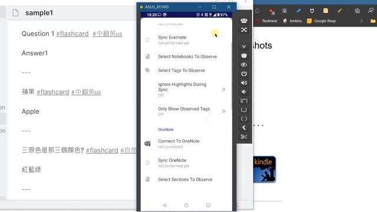Click notebook icon beside Select Notebooks To Observe

point(147,57)
